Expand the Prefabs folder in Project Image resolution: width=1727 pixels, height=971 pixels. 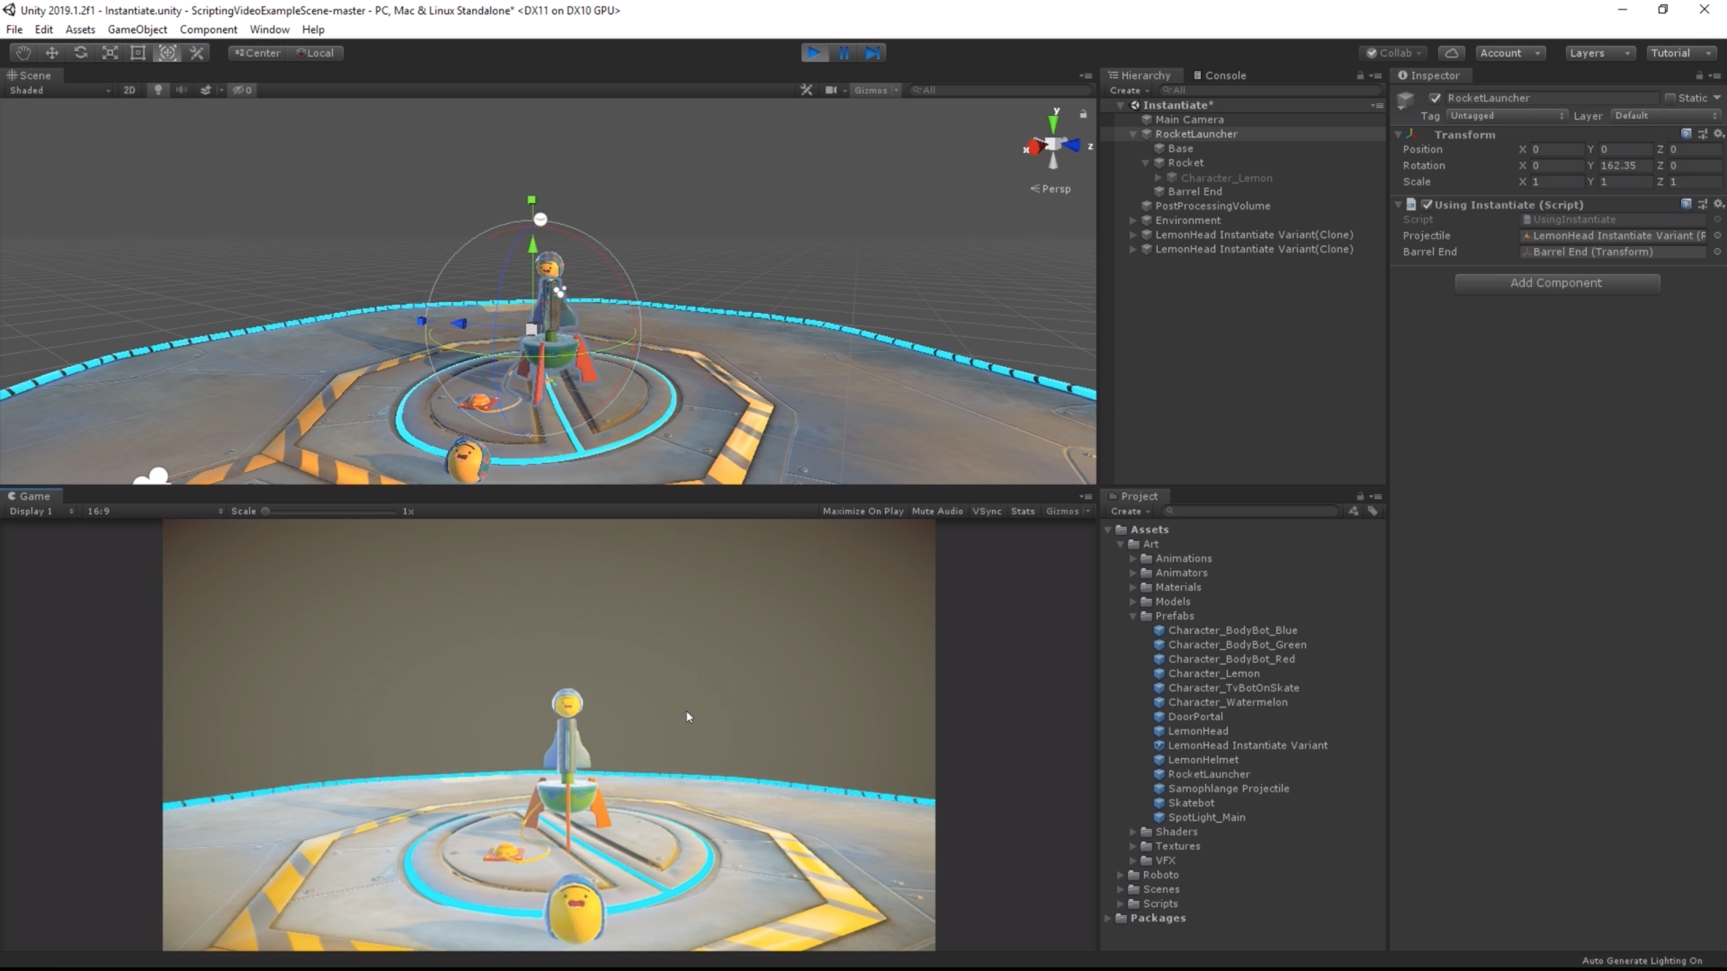(1133, 616)
